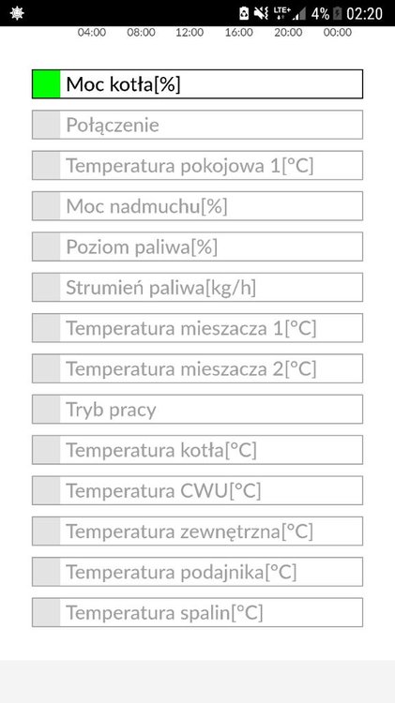Image resolution: width=395 pixels, height=703 pixels.
Task: Tap the LTE+ network indicator
Action: click(281, 13)
